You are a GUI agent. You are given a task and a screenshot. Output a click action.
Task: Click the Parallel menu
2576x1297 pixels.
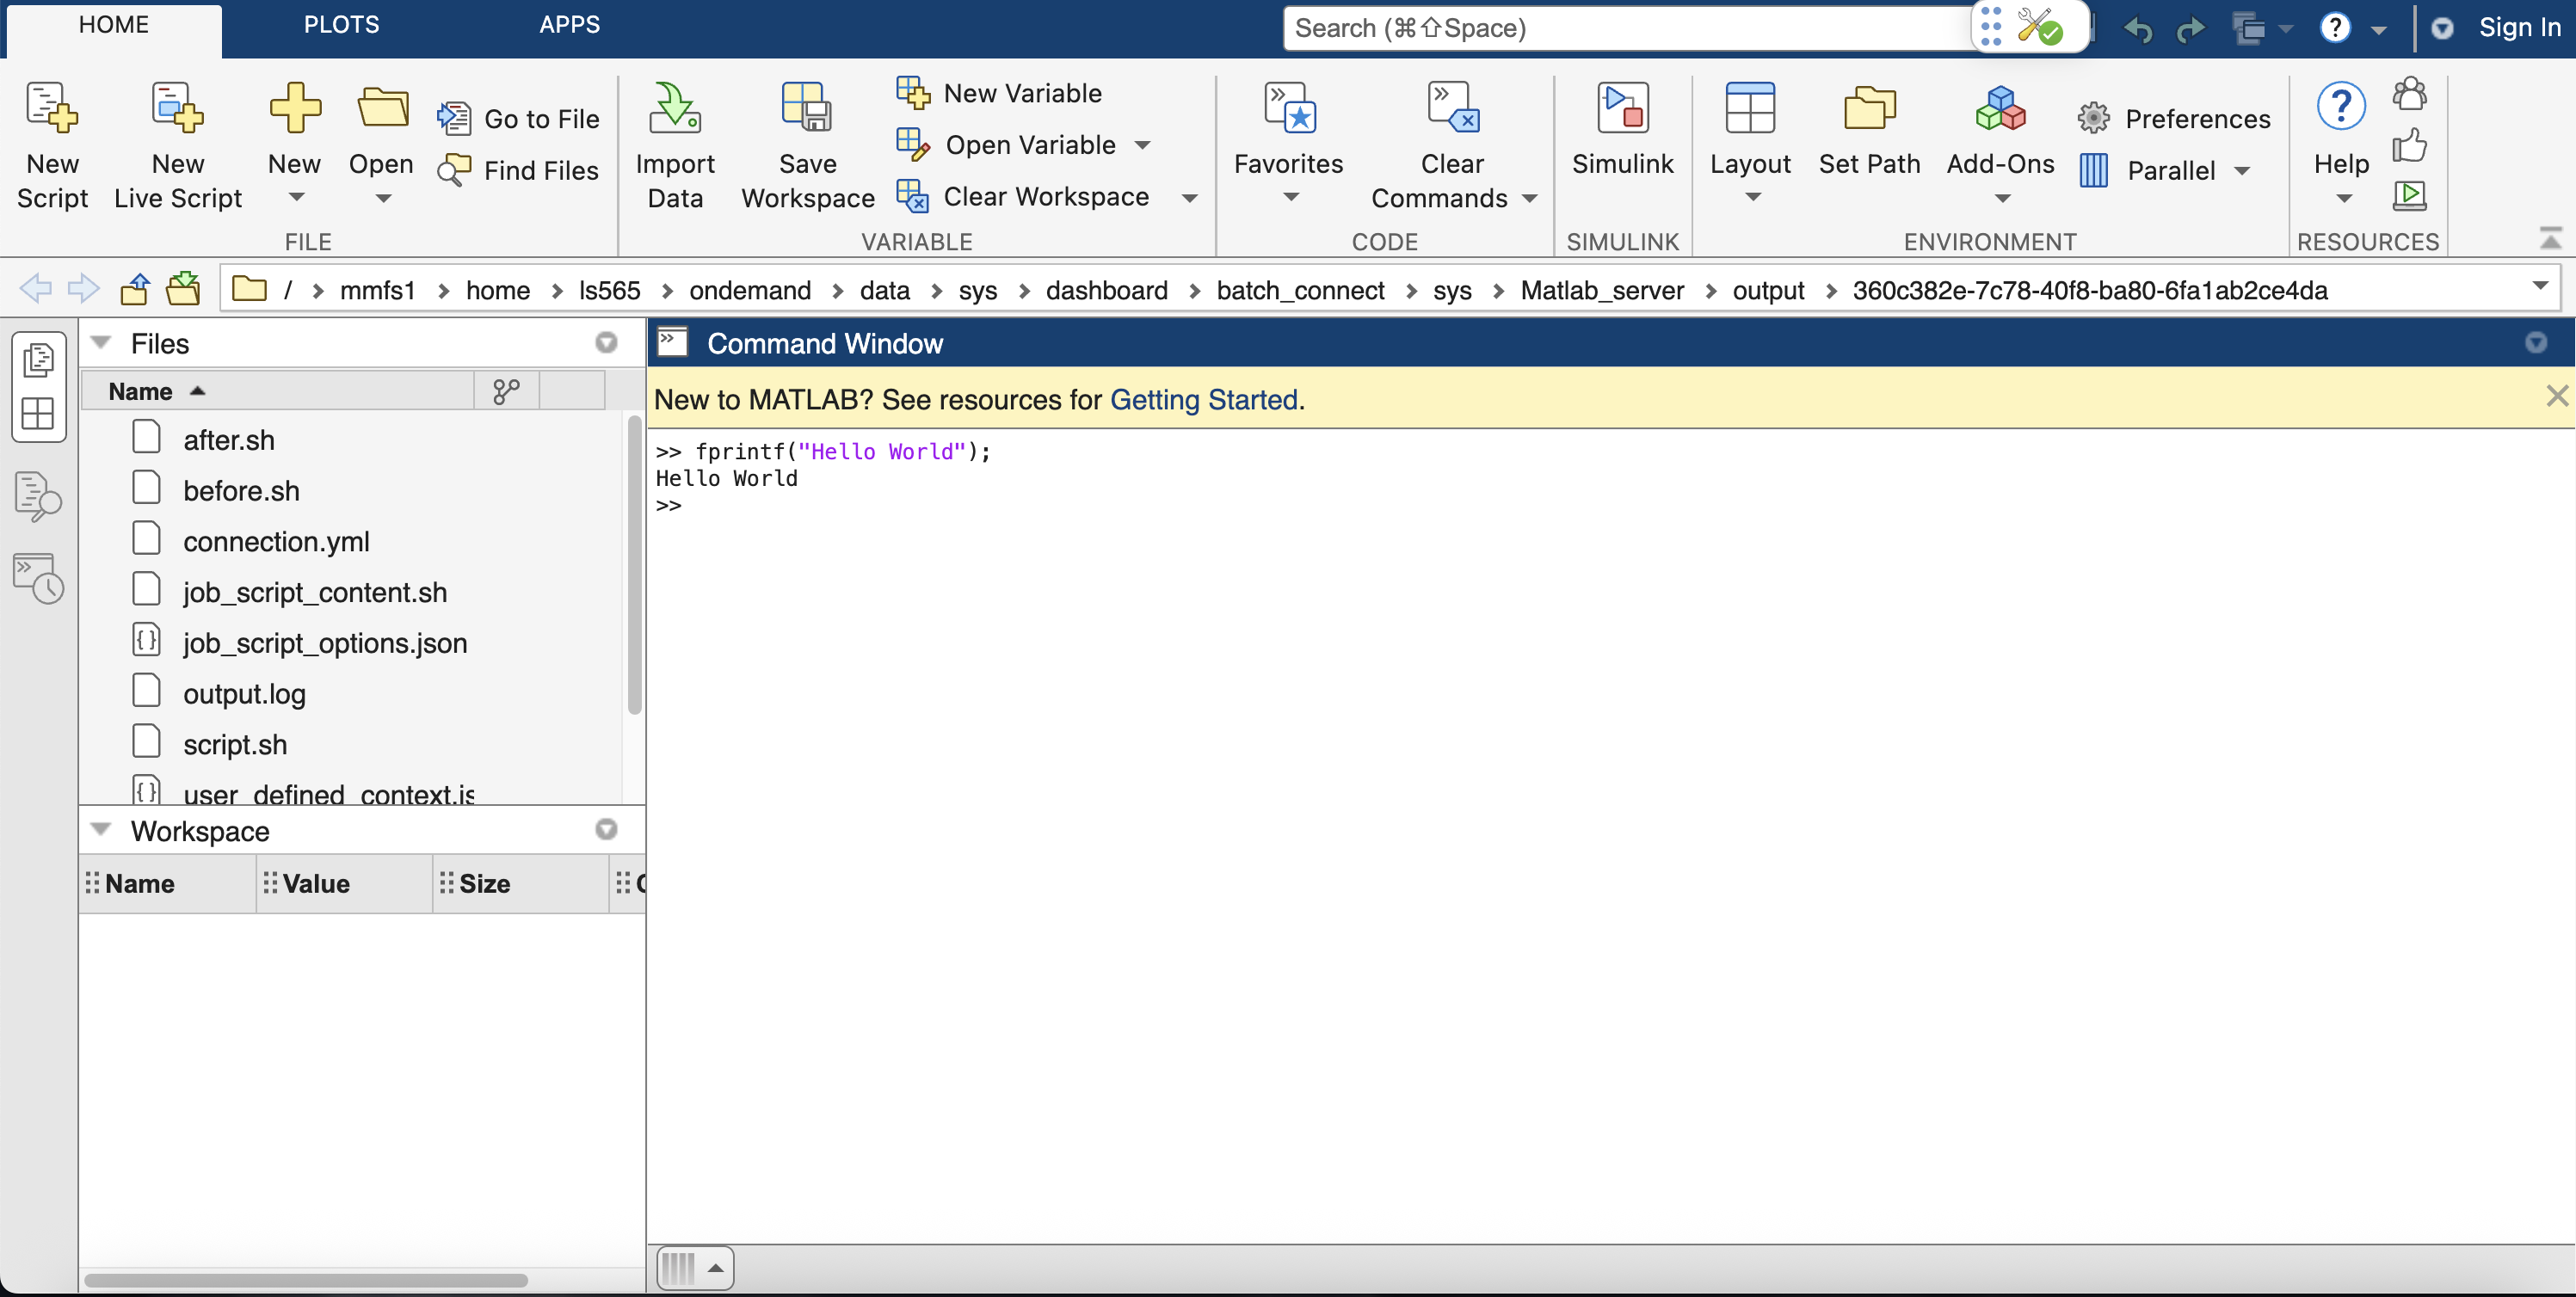click(2164, 170)
